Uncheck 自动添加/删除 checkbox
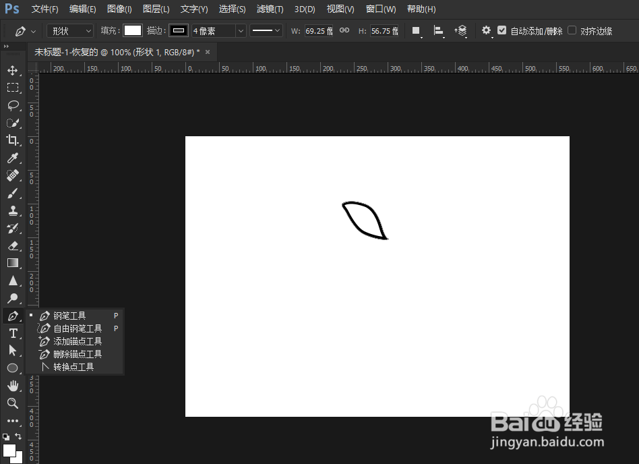Image resolution: width=639 pixels, height=464 pixels. [x=502, y=30]
